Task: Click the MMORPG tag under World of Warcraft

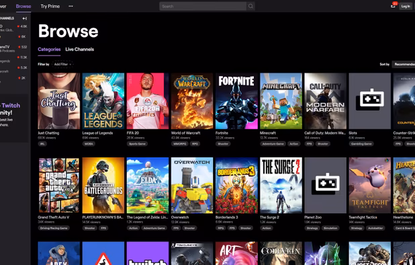Action: coord(180,144)
